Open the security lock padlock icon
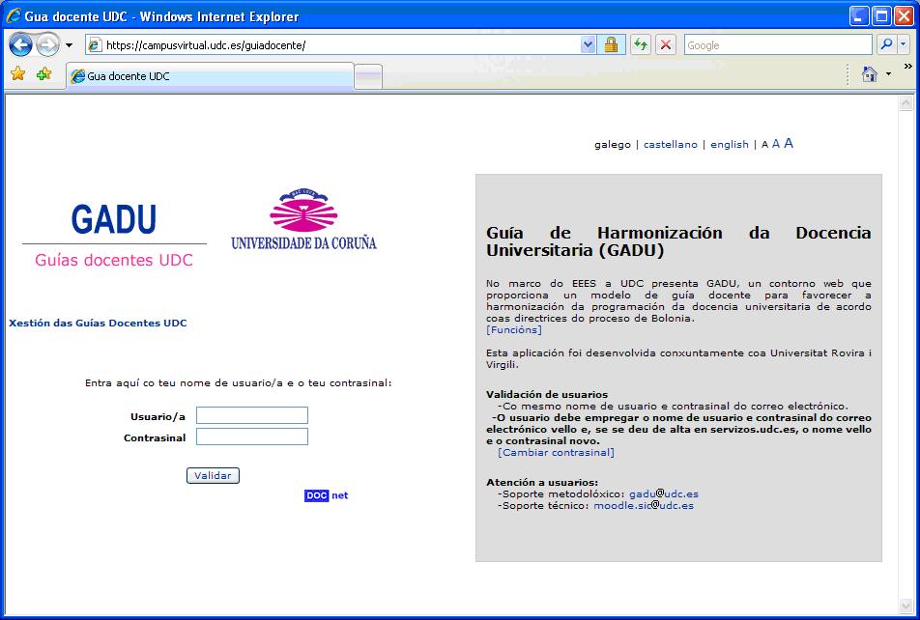The width and height of the screenshot is (920, 620). click(x=611, y=45)
